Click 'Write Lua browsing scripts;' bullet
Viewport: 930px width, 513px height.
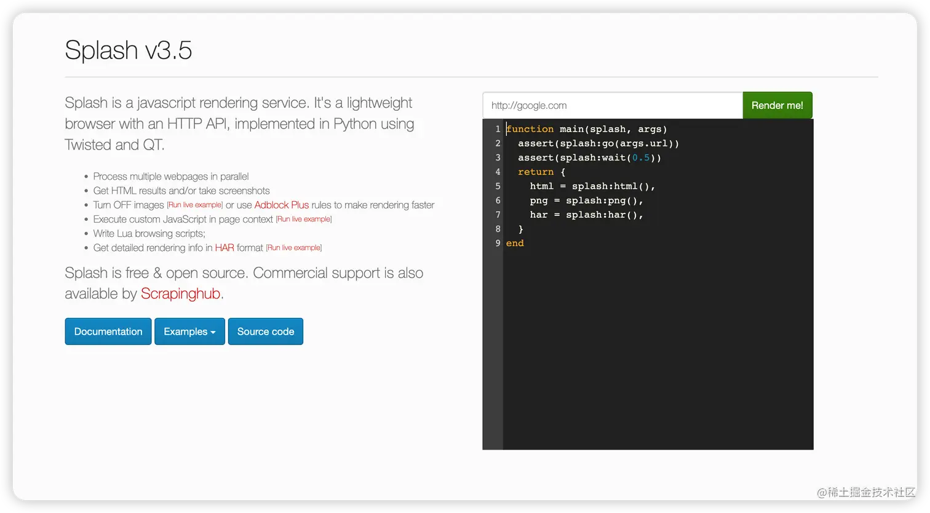[x=149, y=234]
